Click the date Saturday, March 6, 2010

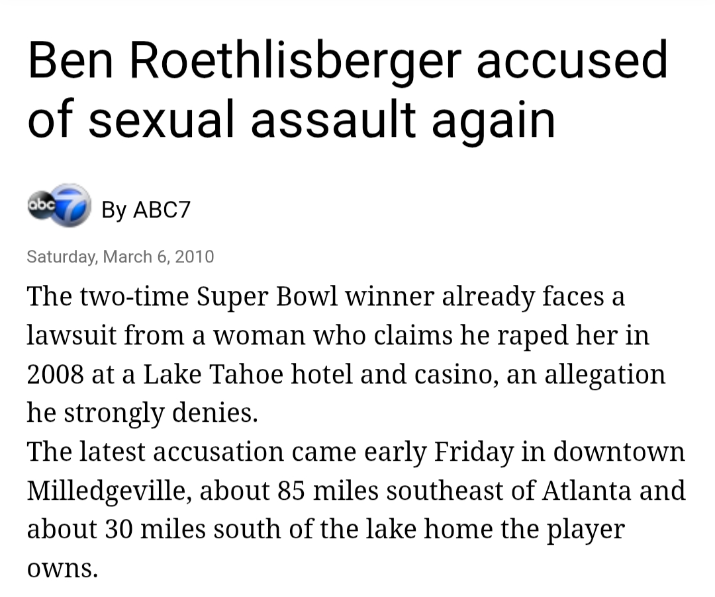120,257
